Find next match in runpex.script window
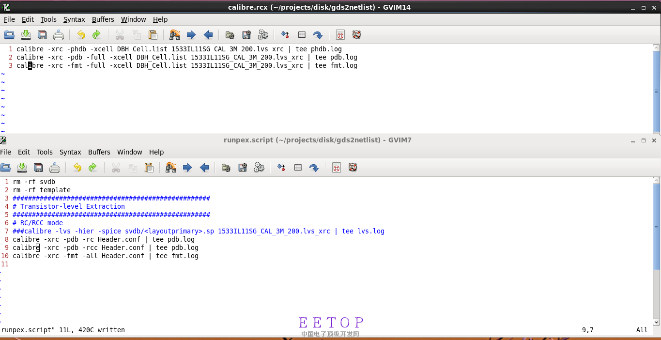Screen dimensions: 661x340 point(187,168)
